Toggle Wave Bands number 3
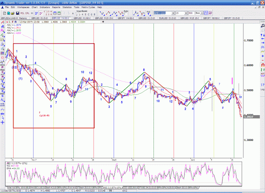 (80, 14)
